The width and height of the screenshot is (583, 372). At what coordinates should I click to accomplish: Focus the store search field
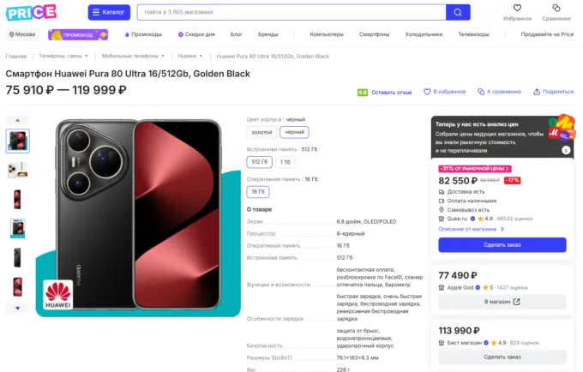pyautogui.click(x=290, y=12)
